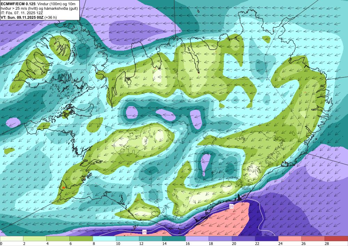Screen dimensions: 348x246
Task: Click the 'IT: Fös. 07. 11. 2025 12Z' line
Action: (x=22, y=13)
